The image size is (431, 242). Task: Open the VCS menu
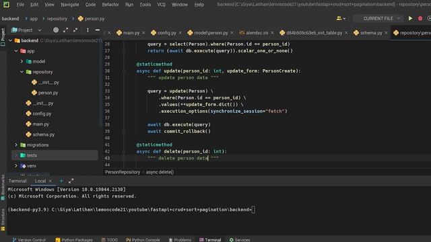coord(162,5)
